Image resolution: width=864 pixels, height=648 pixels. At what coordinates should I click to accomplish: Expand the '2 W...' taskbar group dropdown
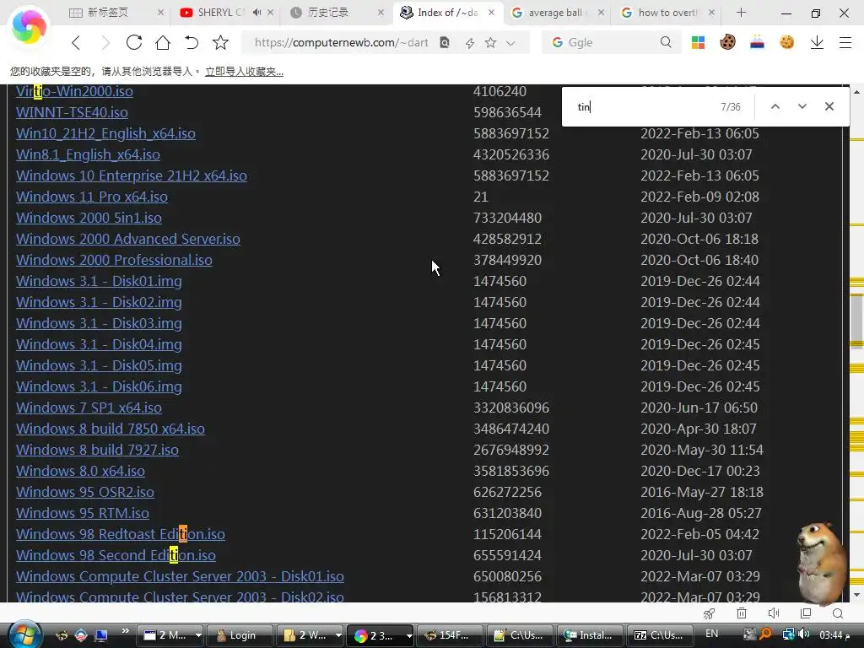point(337,635)
